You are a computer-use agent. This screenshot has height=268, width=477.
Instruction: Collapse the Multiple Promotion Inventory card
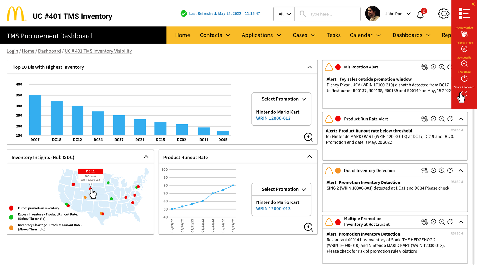click(x=461, y=222)
